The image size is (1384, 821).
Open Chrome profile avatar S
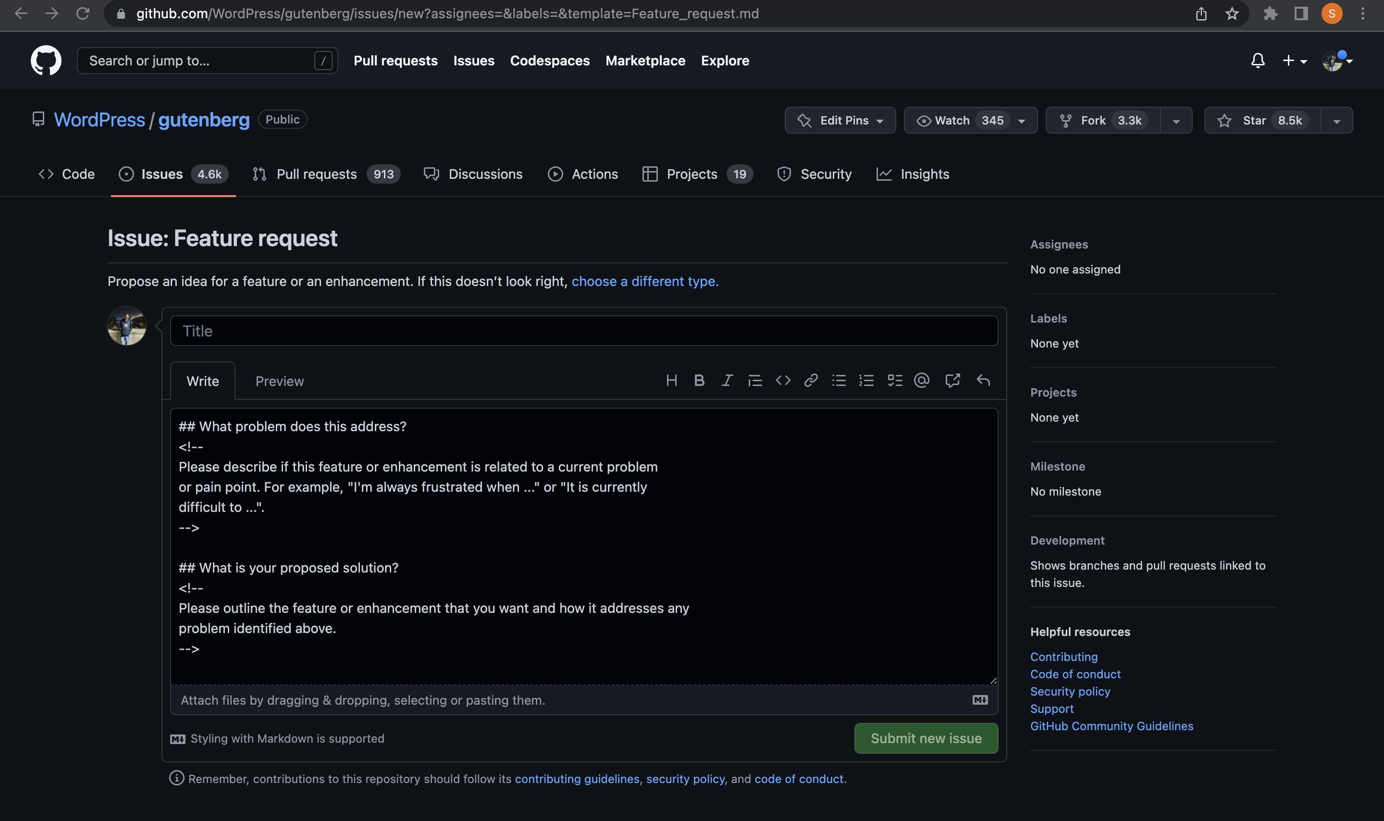tap(1332, 13)
